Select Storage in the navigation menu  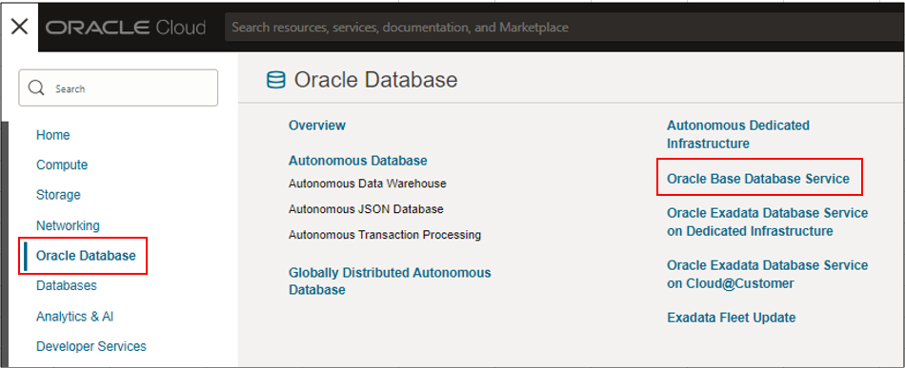pos(58,195)
